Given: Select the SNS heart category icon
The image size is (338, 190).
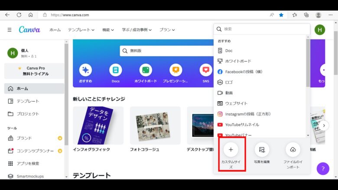Looking at the screenshot, I should tap(206, 70).
